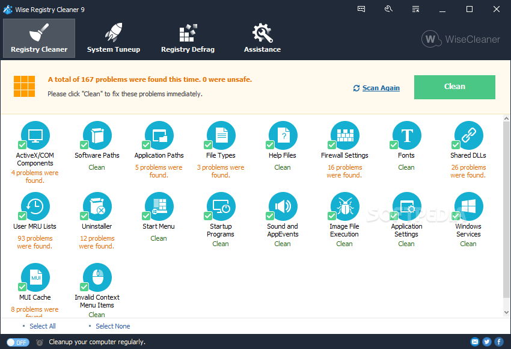511x349 pixels.
Task: Toggle the scheduled cleanup OFF switch
Action: click(18, 342)
